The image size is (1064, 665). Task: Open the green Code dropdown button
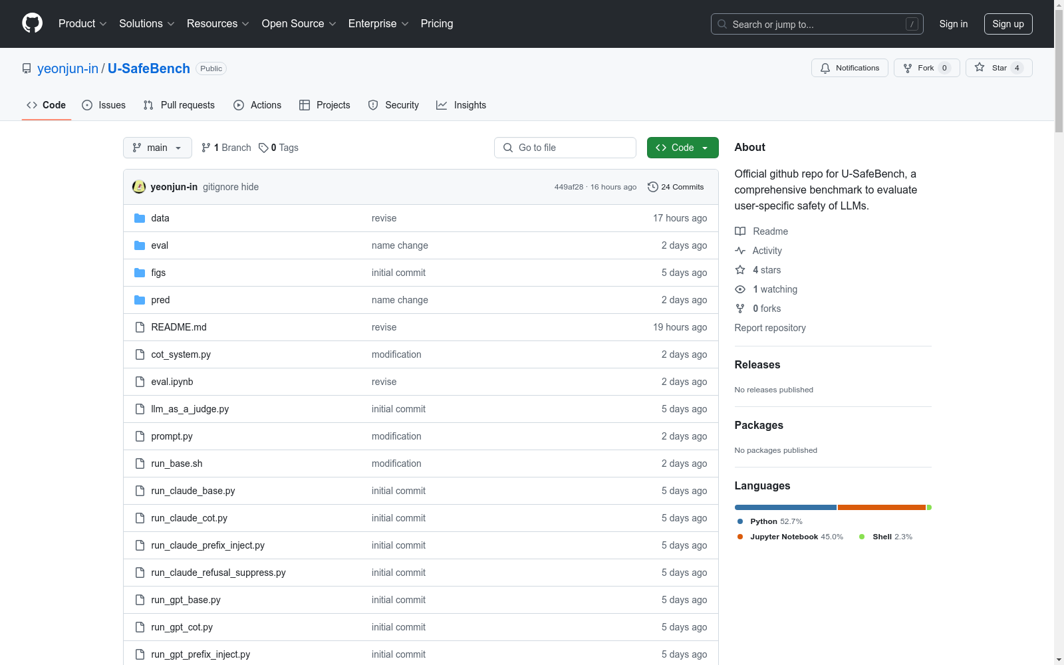pos(682,148)
